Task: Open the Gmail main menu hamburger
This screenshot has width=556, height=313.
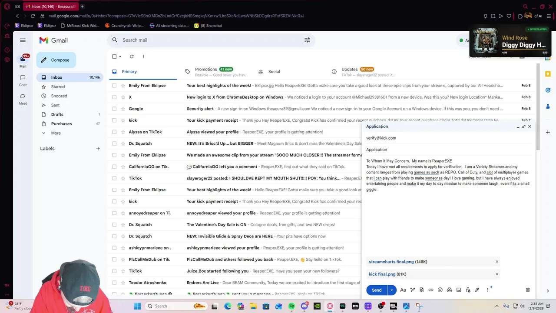Action: (x=23, y=40)
